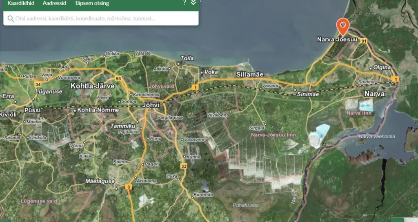Image resolution: width=418 pixels, height=222 pixels.
Task: Open the Täpsem otsing advanced search tab
Action: click(92, 3)
